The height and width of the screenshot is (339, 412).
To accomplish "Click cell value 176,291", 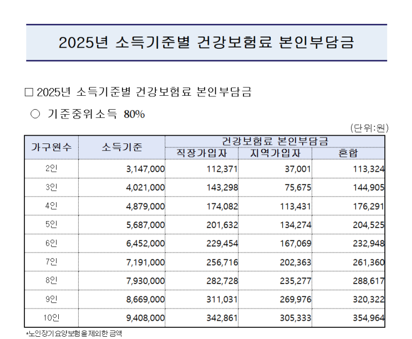I will pos(369,206).
